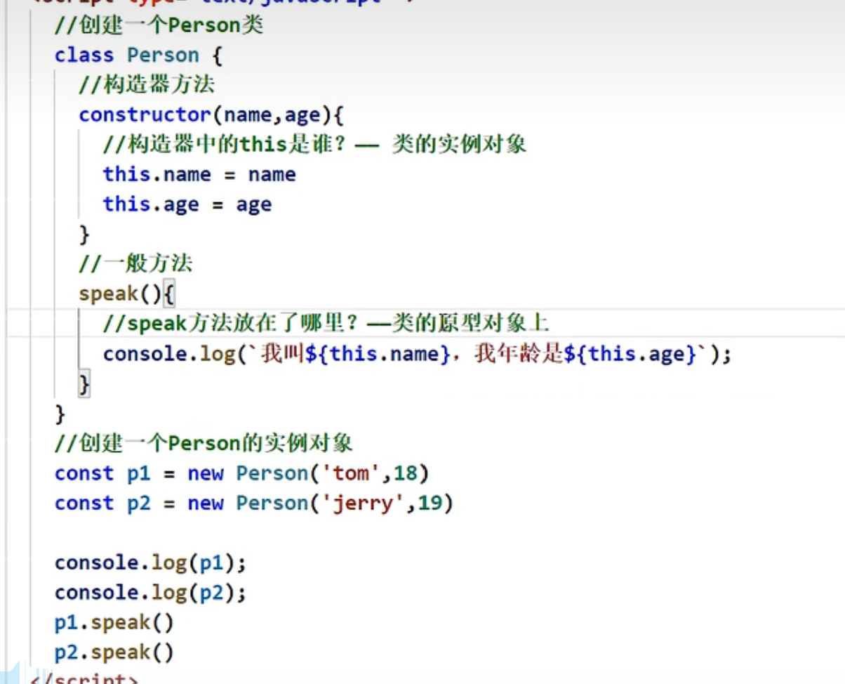Click the highlighted closing brace of speak method

85,384
